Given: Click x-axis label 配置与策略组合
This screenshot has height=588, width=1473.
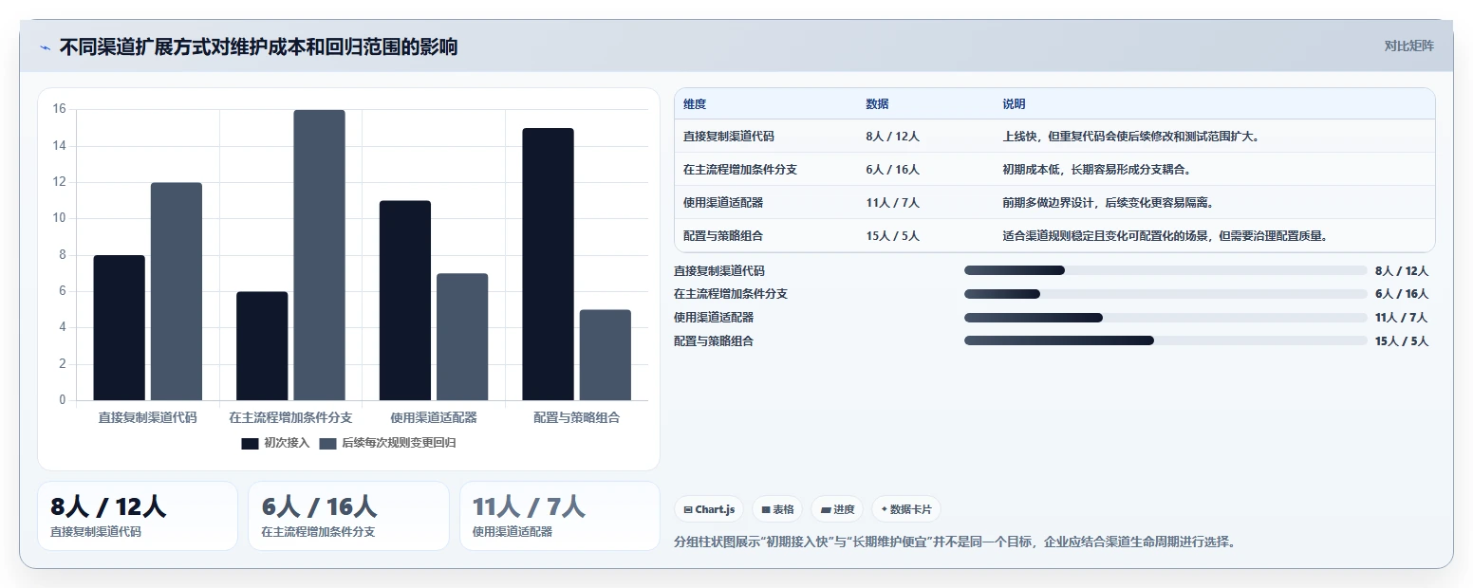Looking at the screenshot, I should click(576, 417).
